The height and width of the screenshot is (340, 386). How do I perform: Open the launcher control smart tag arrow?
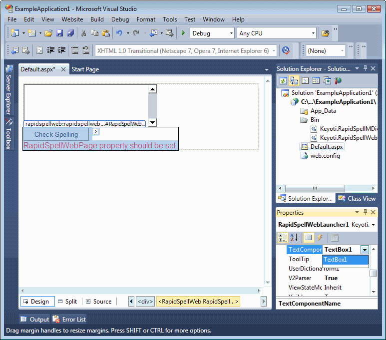coord(95,132)
